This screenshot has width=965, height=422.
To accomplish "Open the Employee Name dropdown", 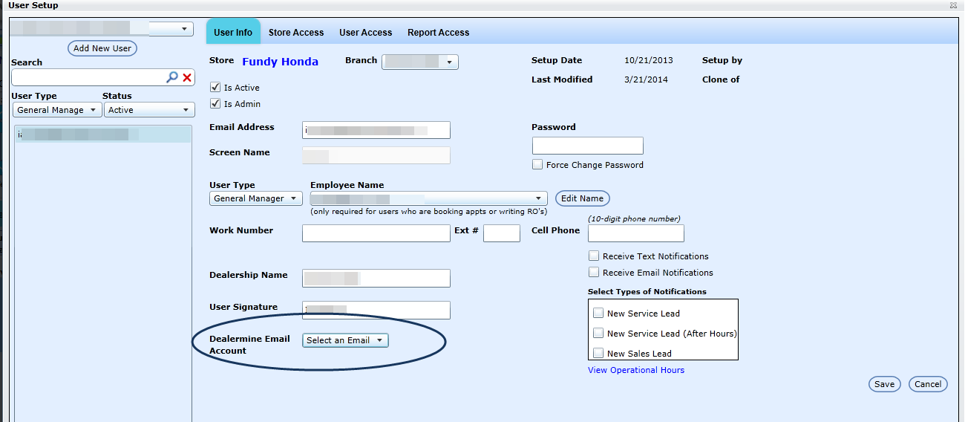I will (x=428, y=198).
